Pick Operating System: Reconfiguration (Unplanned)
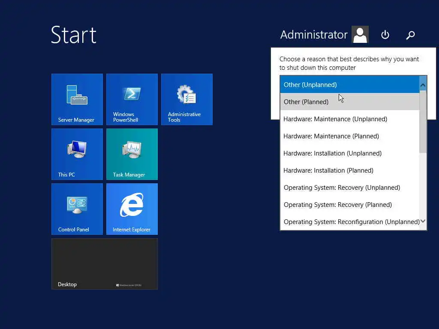The height and width of the screenshot is (329, 439). (x=349, y=221)
